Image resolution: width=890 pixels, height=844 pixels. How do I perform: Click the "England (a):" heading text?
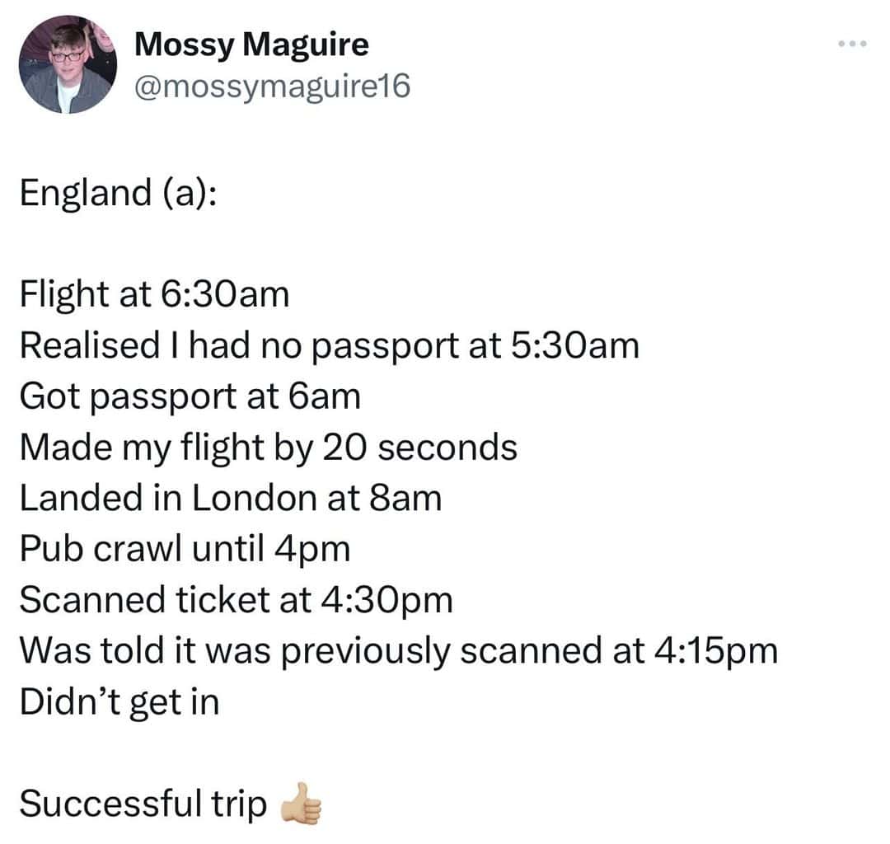tap(119, 193)
